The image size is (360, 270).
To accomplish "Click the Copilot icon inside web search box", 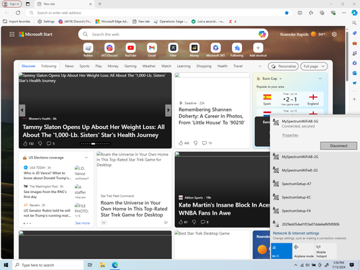I will [262, 35].
